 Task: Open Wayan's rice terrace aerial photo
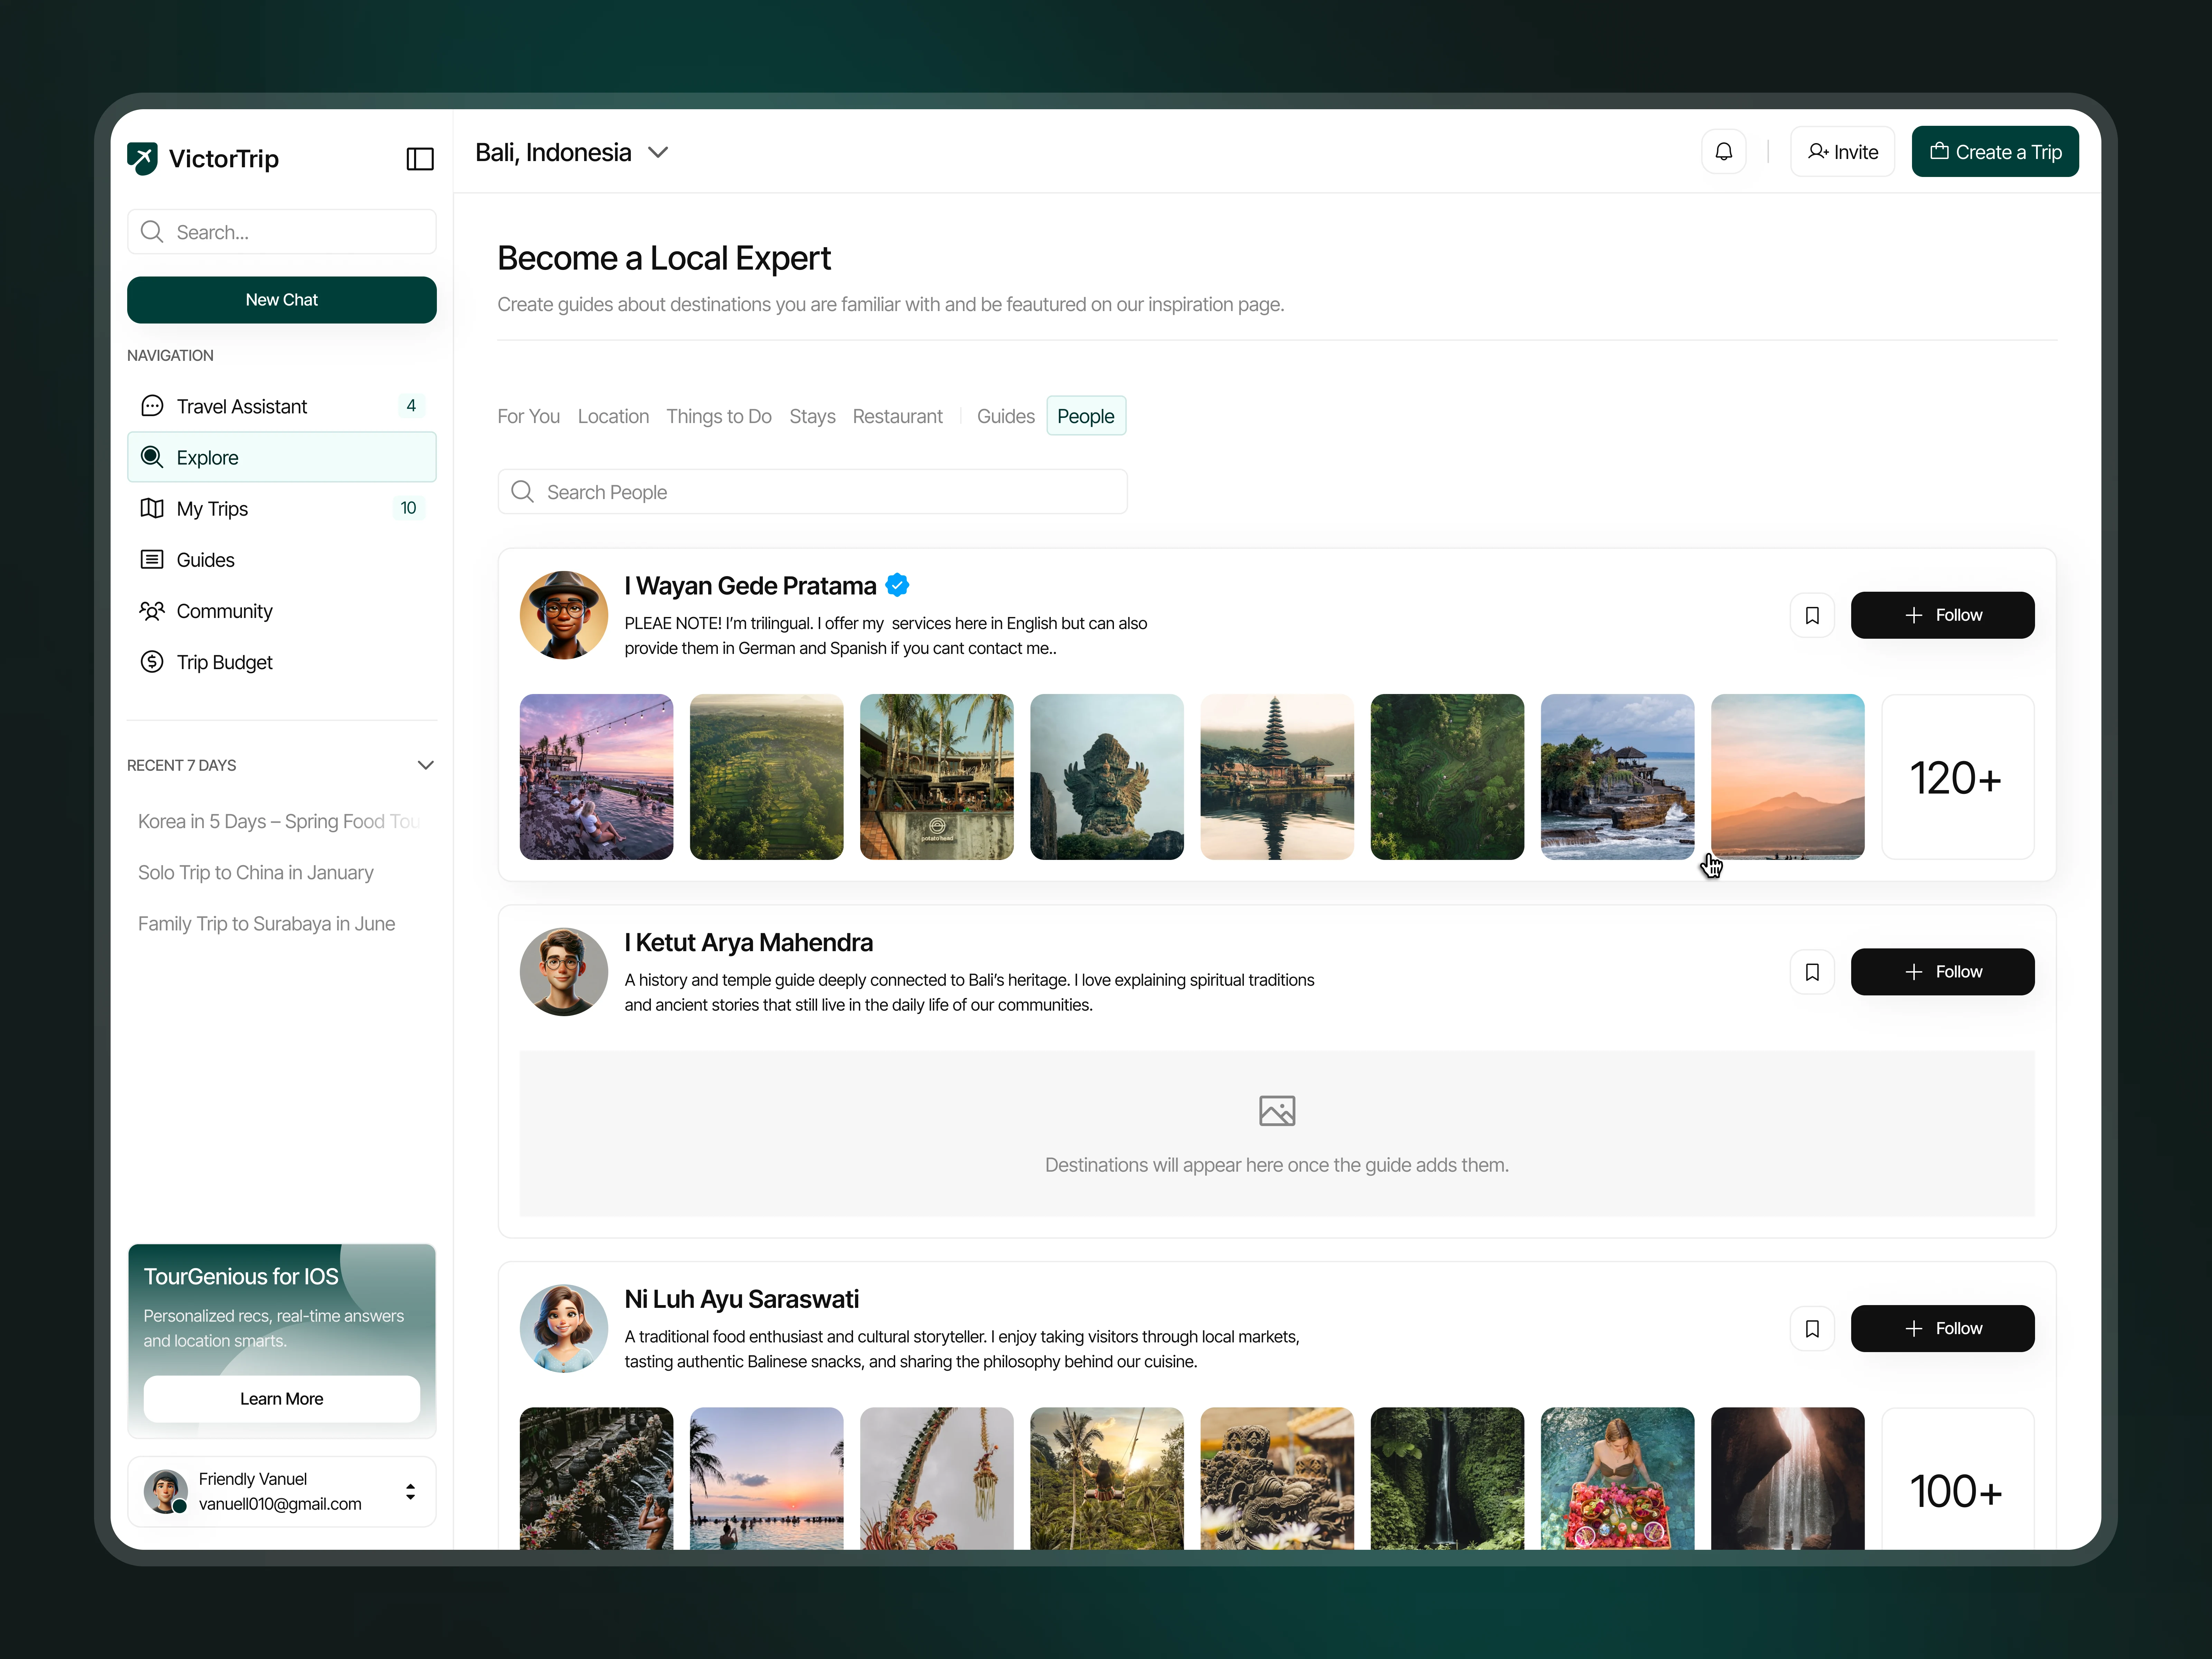tap(767, 777)
